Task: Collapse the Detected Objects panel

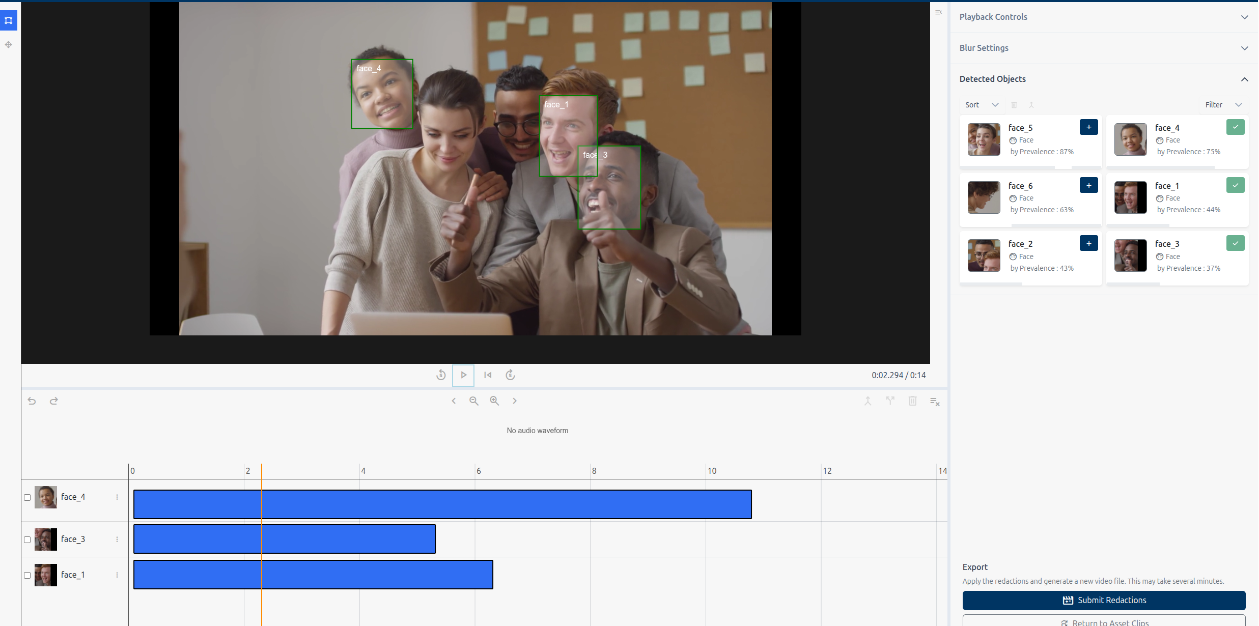Action: coord(1245,79)
